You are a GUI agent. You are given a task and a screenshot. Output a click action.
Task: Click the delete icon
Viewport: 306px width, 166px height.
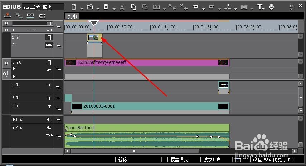(x=184, y=7)
